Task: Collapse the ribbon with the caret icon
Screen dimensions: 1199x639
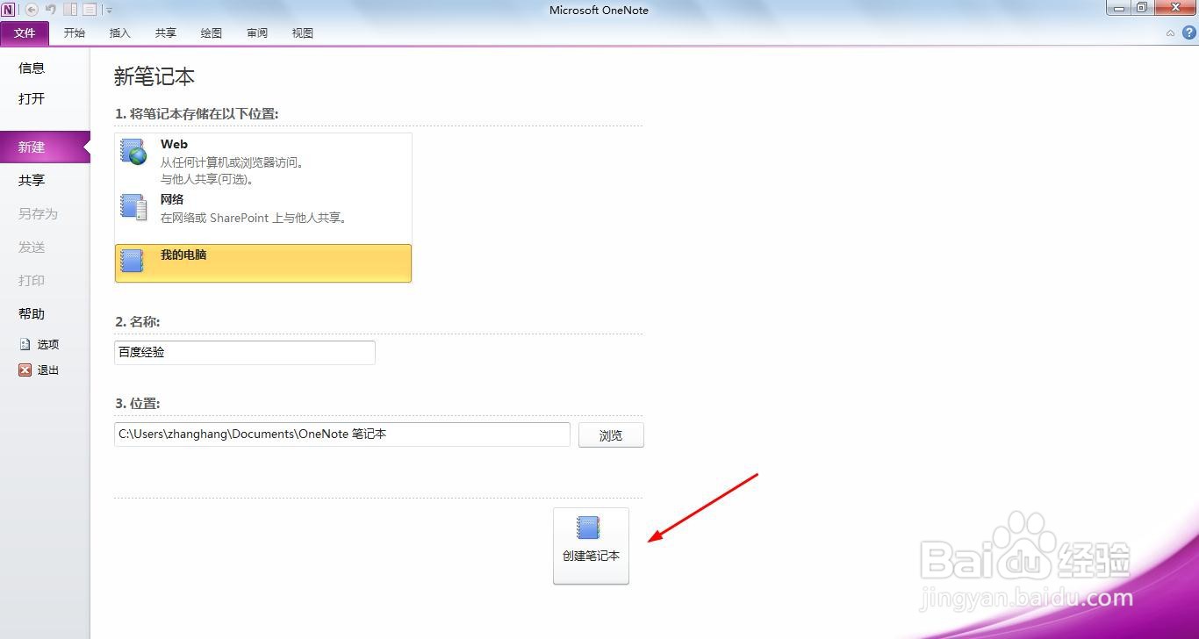Action: (x=1170, y=33)
